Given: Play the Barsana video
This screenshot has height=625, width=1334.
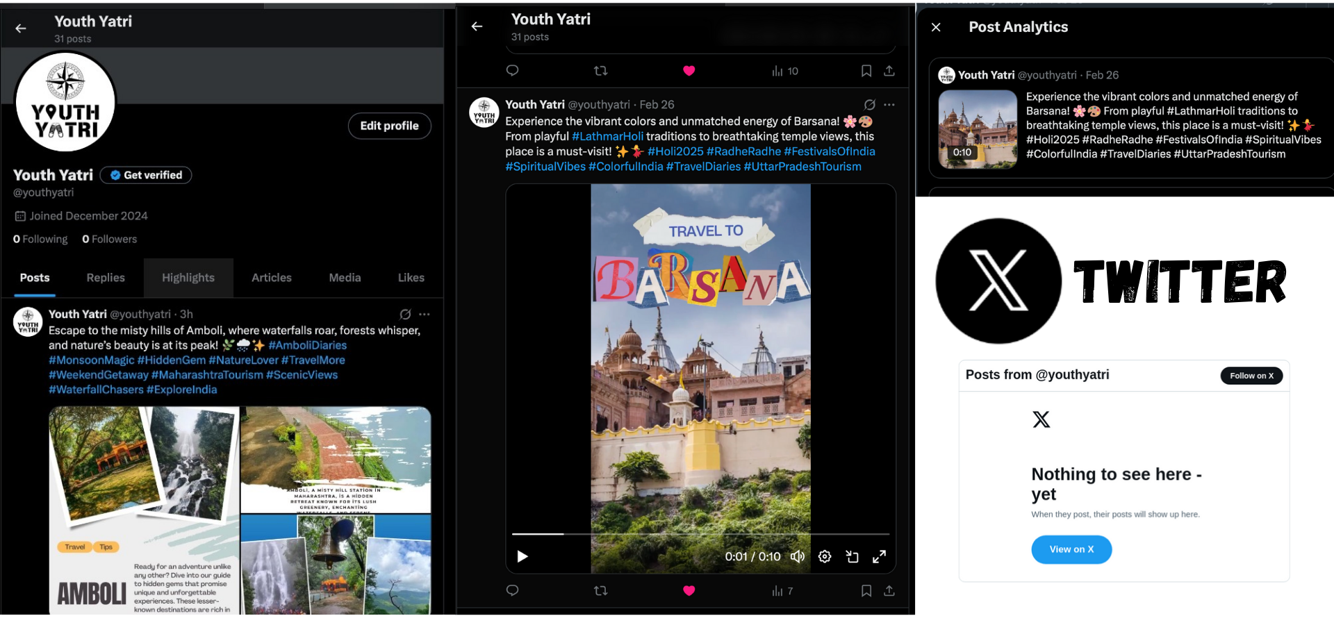Looking at the screenshot, I should 522,556.
